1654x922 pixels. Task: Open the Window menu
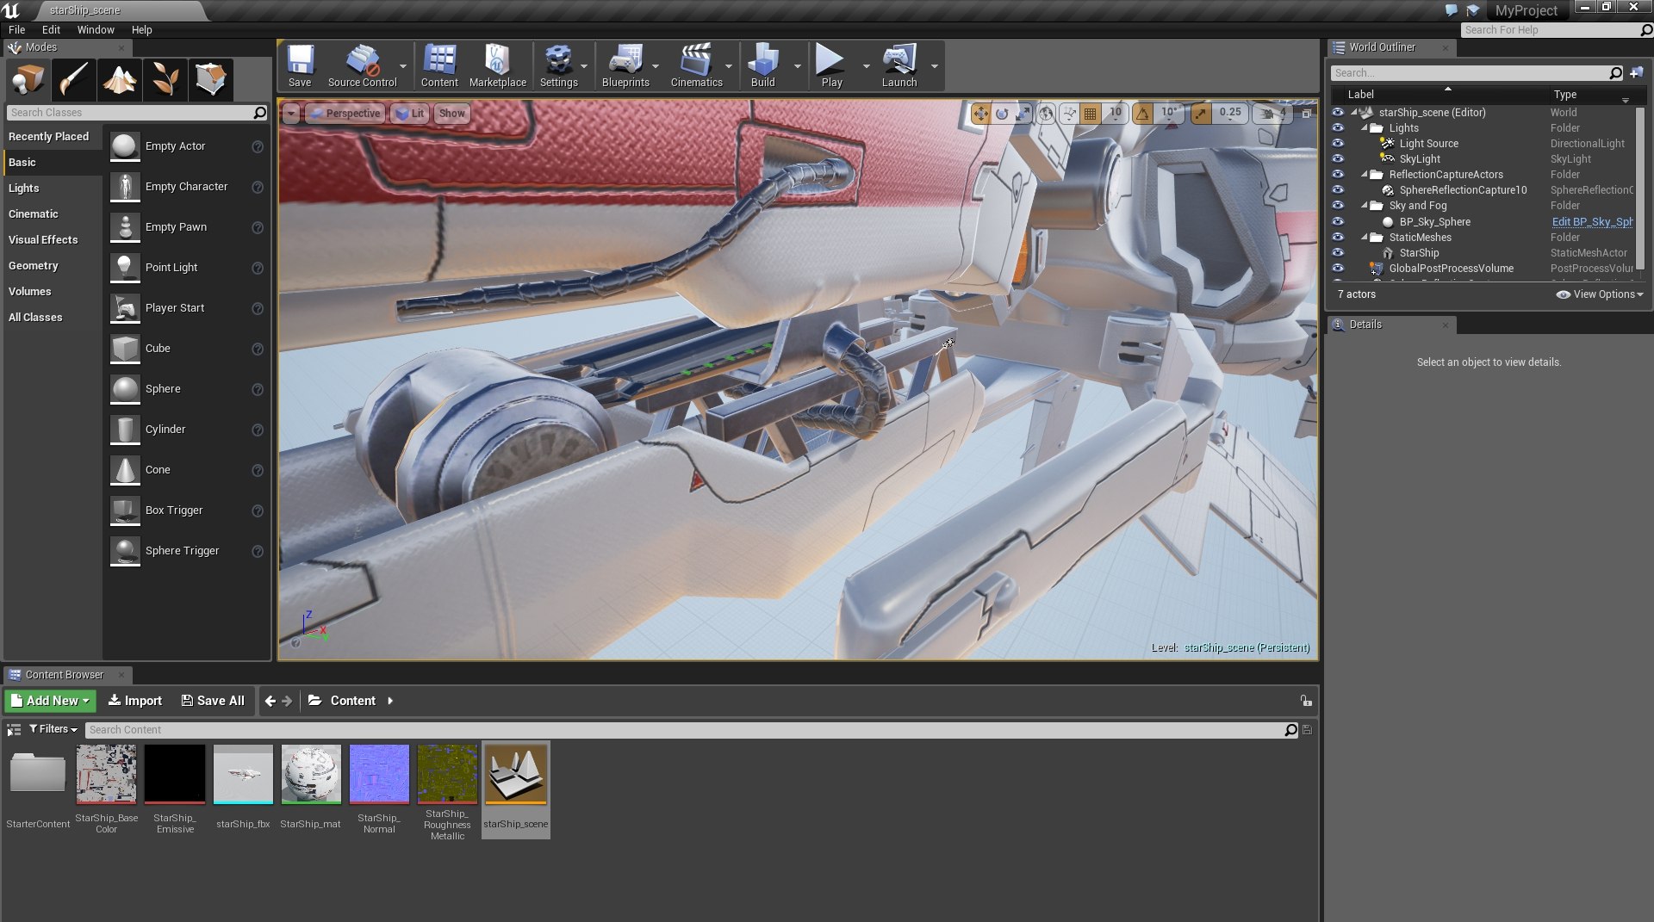point(96,29)
